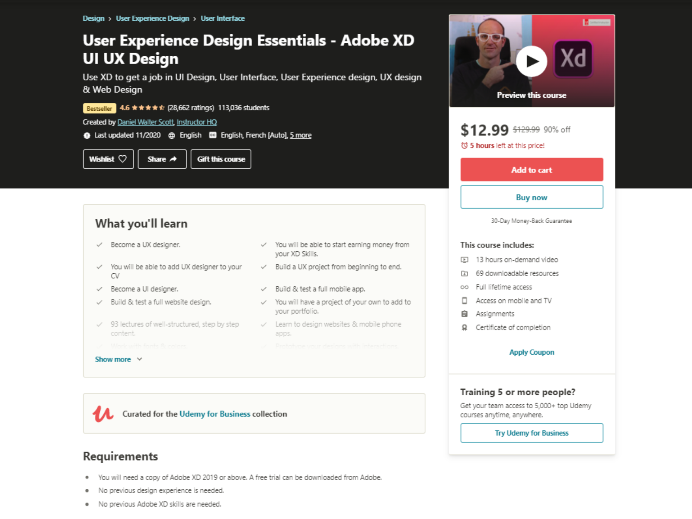
Task: Open the Design breadcrumb
Action: point(93,18)
